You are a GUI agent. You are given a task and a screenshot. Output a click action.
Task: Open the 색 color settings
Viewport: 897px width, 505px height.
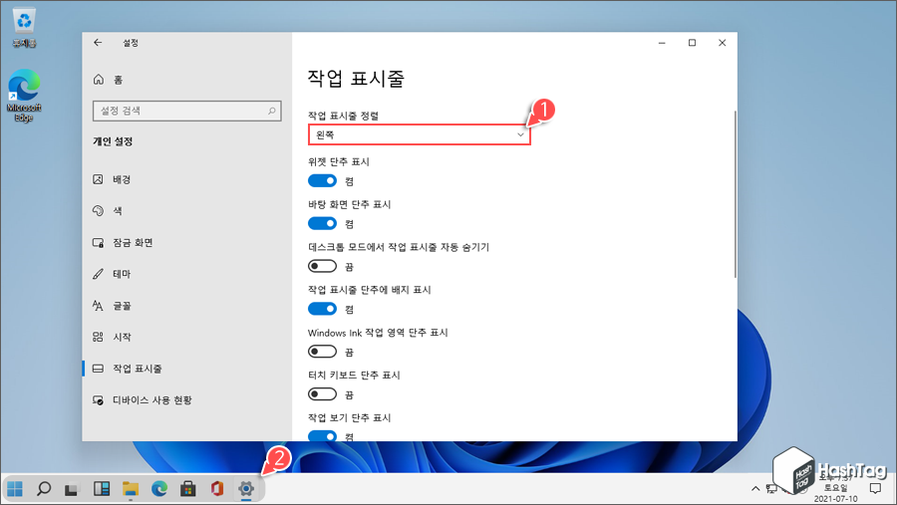click(x=187, y=211)
